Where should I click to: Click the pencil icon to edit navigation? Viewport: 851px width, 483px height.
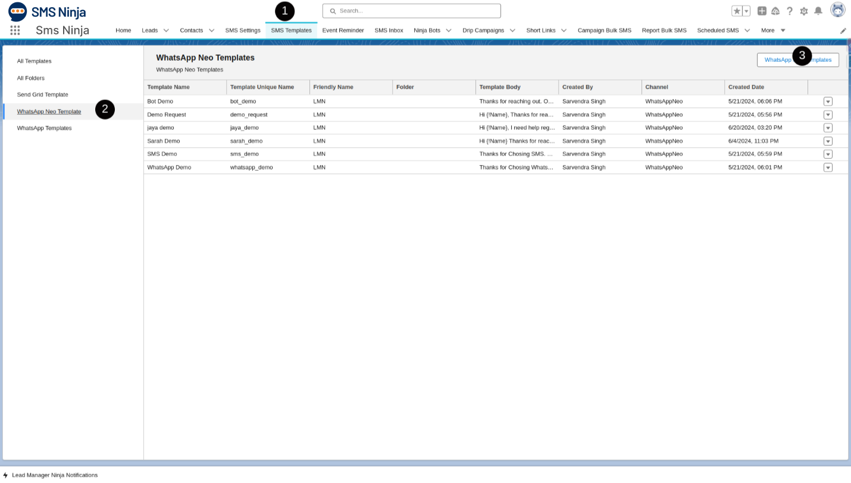pyautogui.click(x=843, y=31)
